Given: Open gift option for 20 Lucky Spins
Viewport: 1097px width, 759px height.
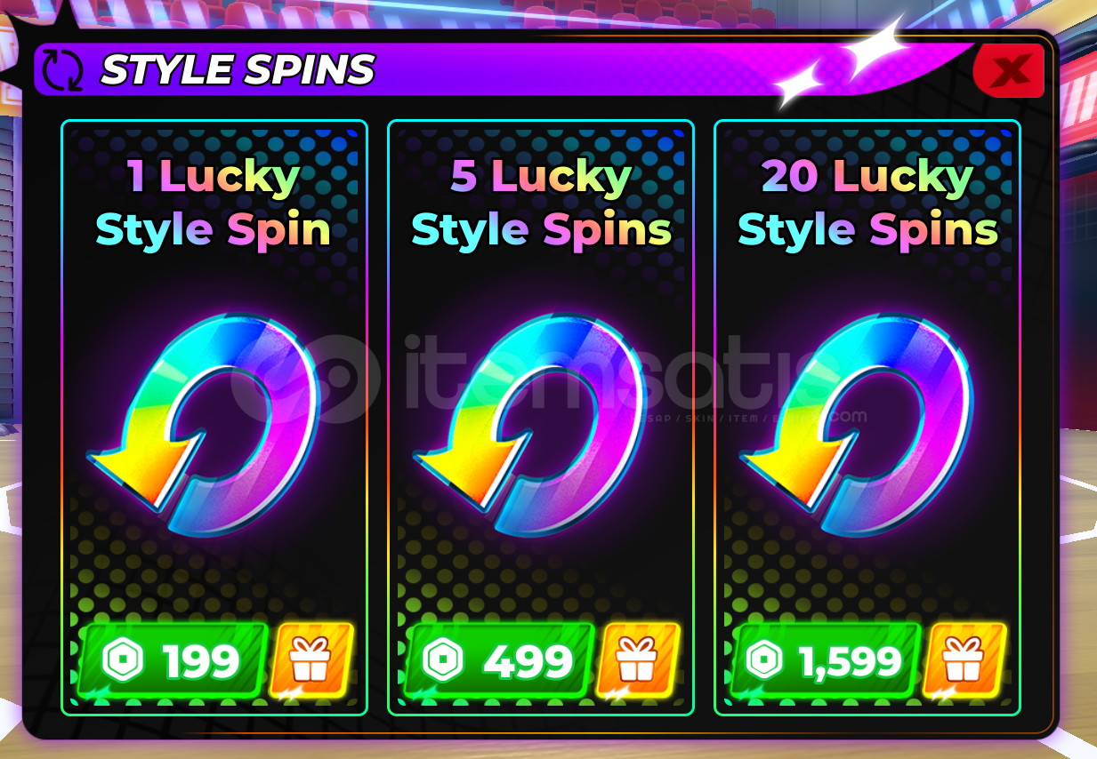Looking at the screenshot, I should [x=964, y=659].
